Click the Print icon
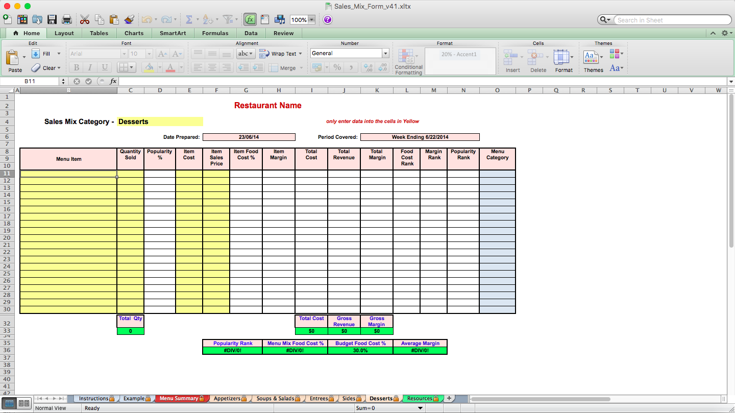Viewport: 735px width, 413px height. coord(66,19)
